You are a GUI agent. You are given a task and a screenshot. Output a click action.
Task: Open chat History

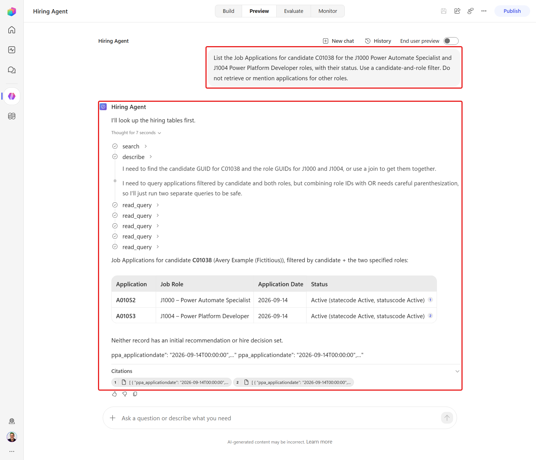[x=378, y=41]
